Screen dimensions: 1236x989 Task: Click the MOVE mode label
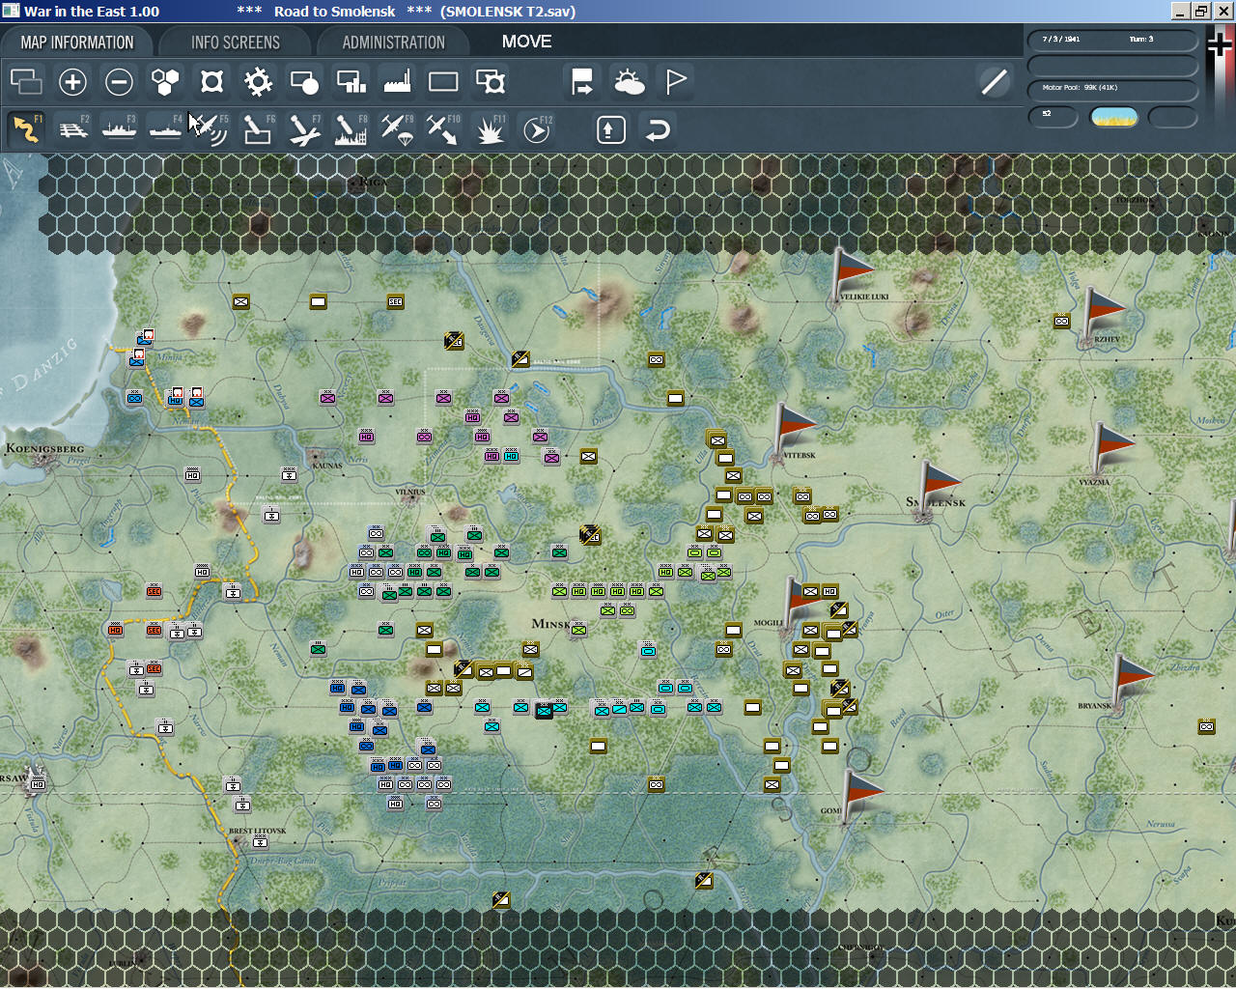527,42
